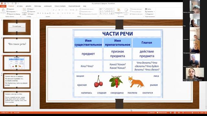The image size is (207, 116).
Task: Toggle italic К formatting
Action: coord(40,13)
